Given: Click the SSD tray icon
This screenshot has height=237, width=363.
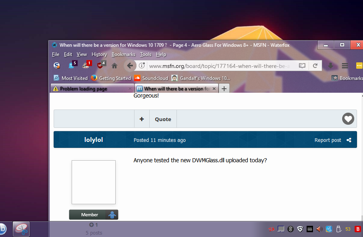Looking at the screenshot, I should pyautogui.click(x=310, y=229).
